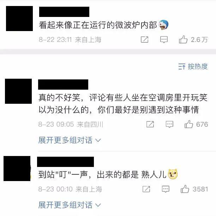The image size is (216, 216).
Task: Reply to the Sichuan comment posted at 09:05
Action: pyautogui.click(x=169, y=124)
